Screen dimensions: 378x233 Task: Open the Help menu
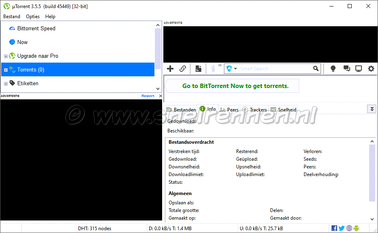pos(50,17)
